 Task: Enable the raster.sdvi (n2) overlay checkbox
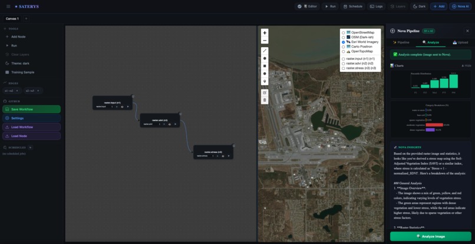[343, 64]
